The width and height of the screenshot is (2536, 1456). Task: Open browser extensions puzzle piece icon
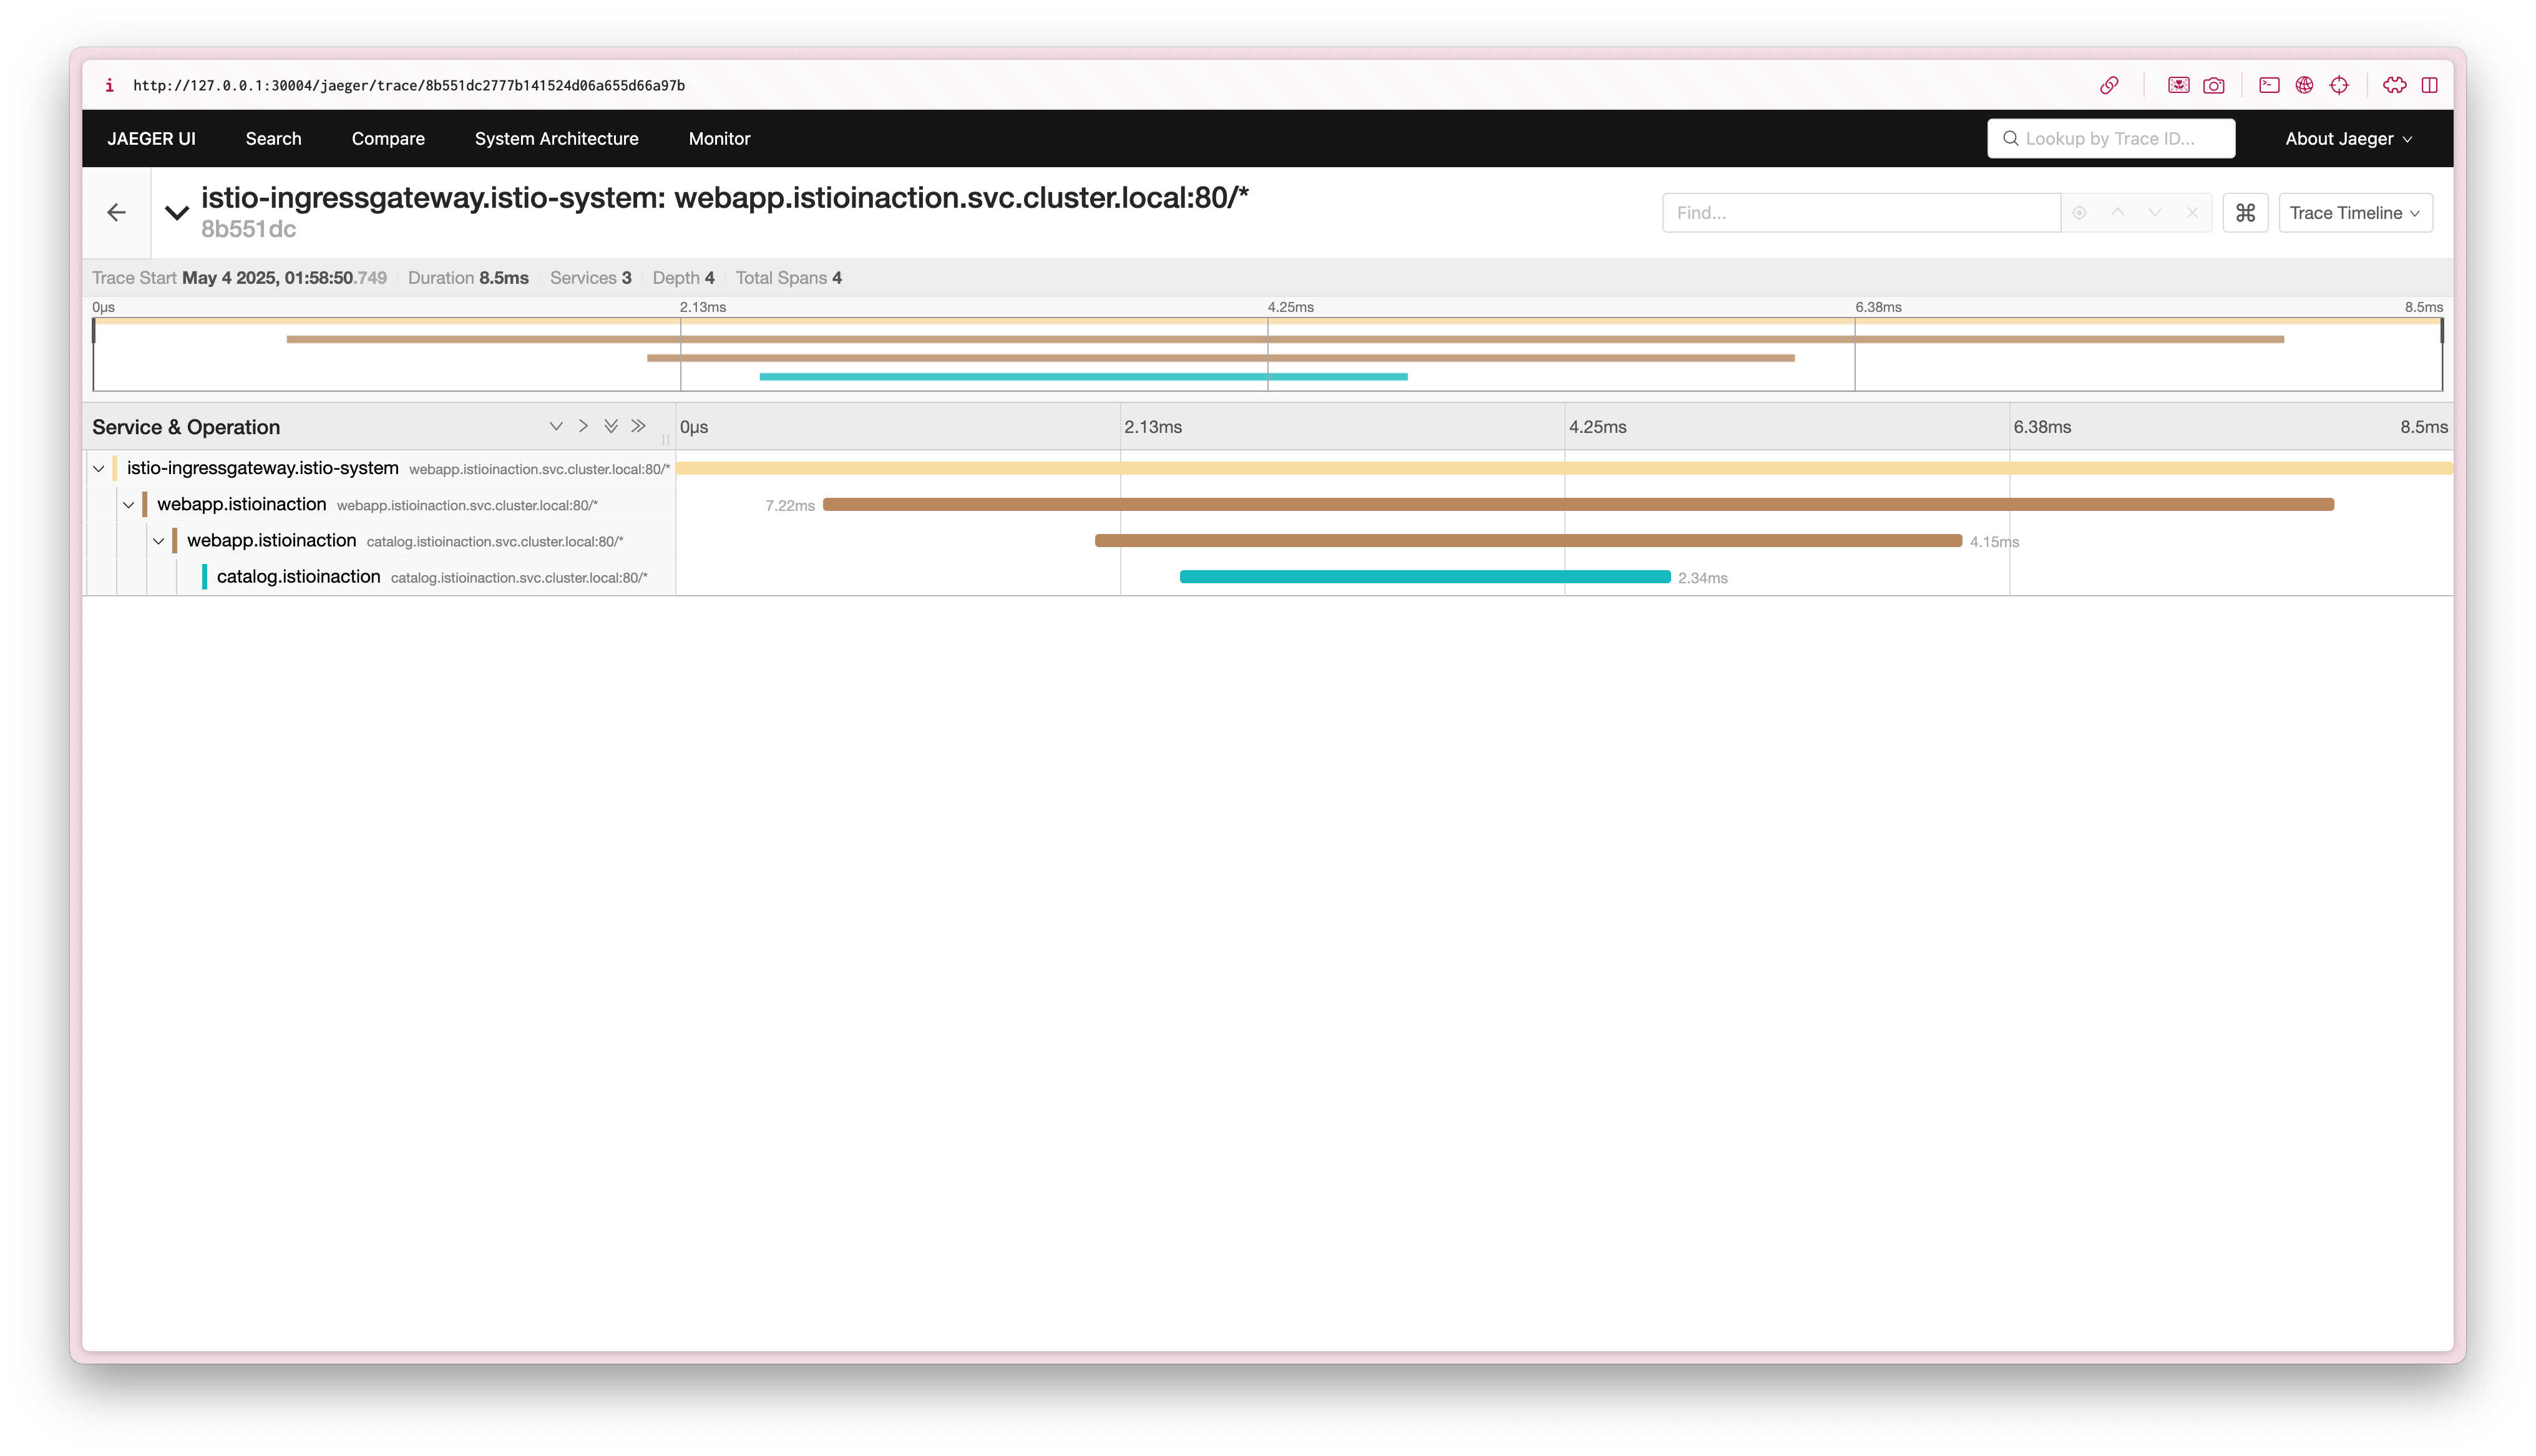coord(2394,85)
